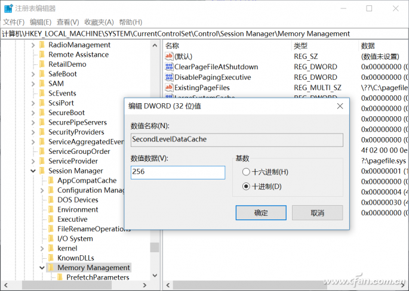409x291 pixels.
Task: Click the ClearPageFileAtShutdown DWORD icon
Action: tap(169, 67)
